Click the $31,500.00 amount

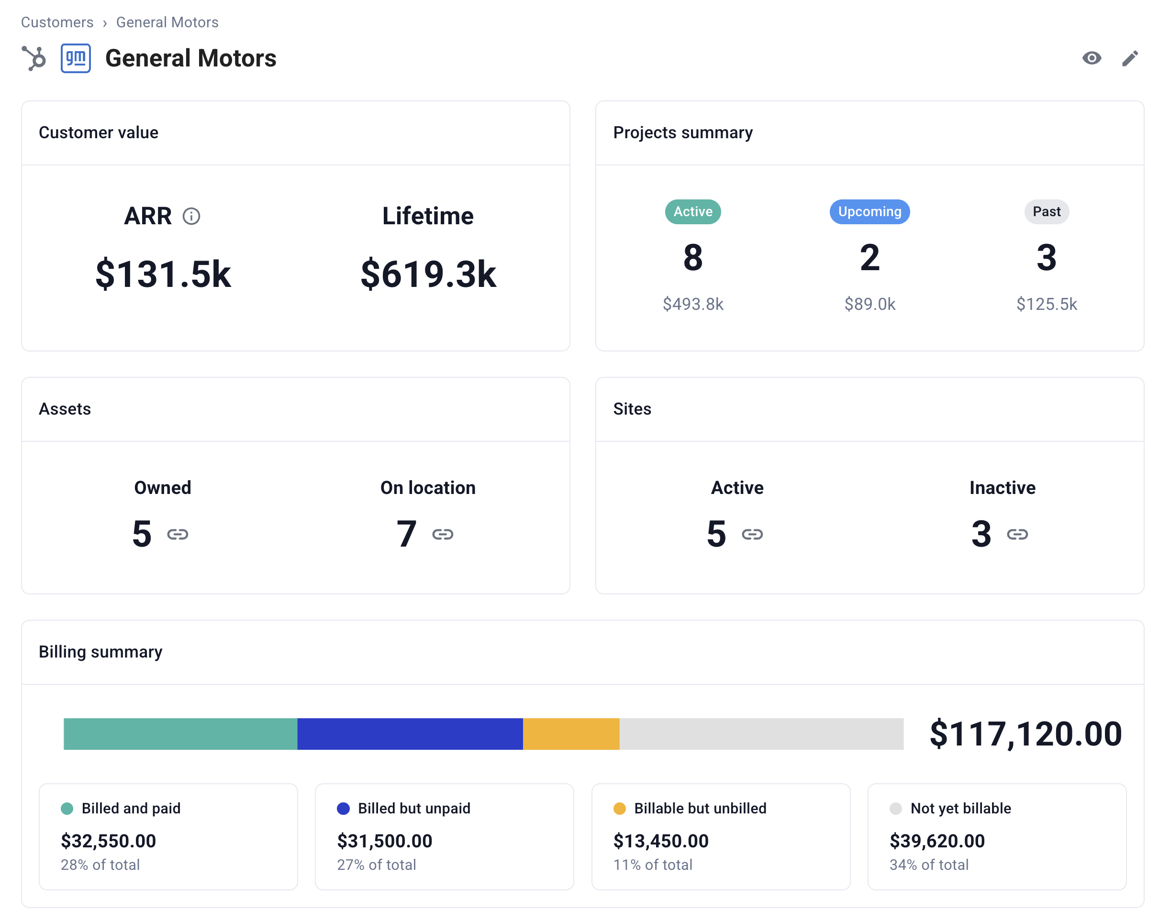384,841
